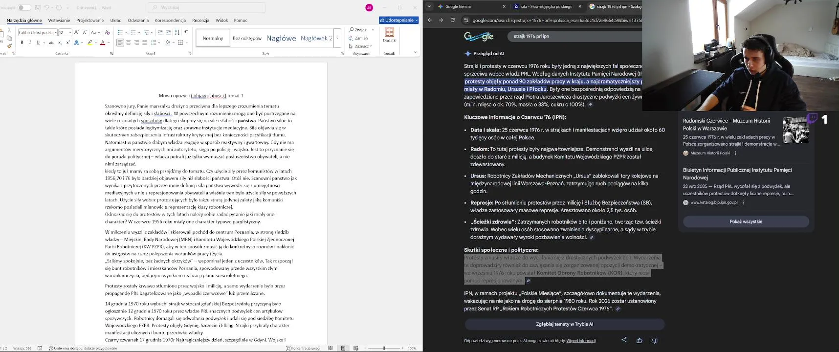Align text right in Word
Viewport: 839px width, 352px height.
(136, 43)
